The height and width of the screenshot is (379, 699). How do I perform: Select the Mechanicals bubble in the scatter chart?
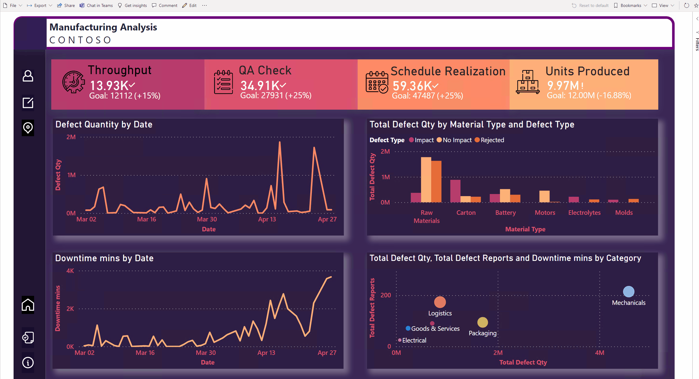click(x=629, y=291)
